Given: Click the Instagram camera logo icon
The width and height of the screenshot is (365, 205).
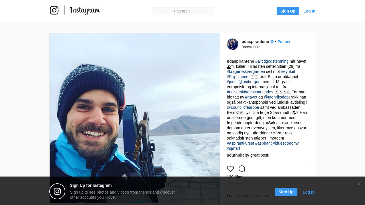Looking at the screenshot, I should click(x=54, y=10).
